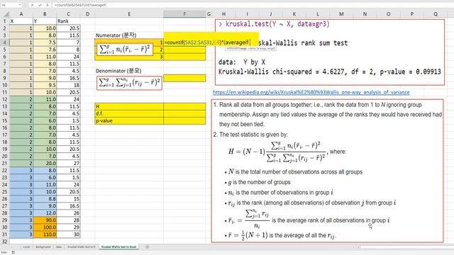454x255 pixels.
Task: Click the denominator formula image
Action: click(129, 83)
